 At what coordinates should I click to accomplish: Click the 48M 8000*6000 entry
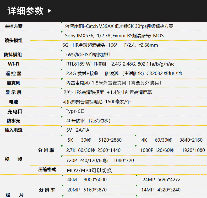(x=87, y=180)
